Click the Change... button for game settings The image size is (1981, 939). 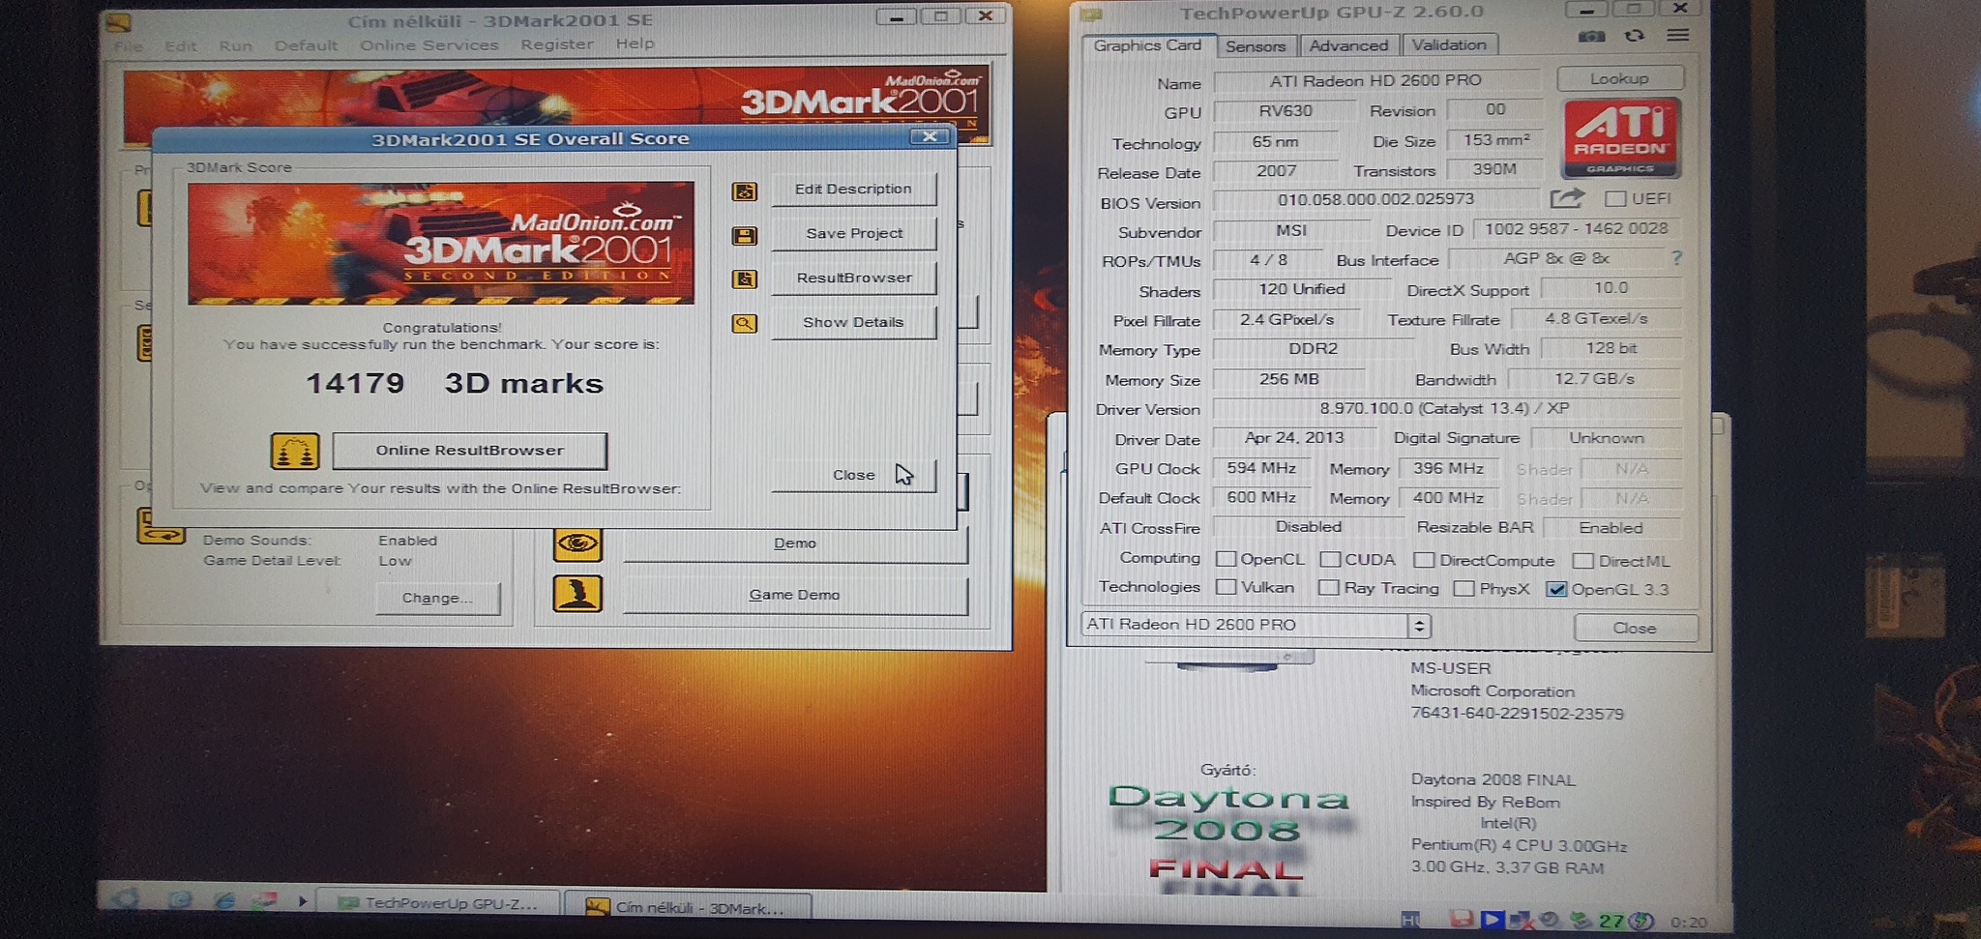438,598
